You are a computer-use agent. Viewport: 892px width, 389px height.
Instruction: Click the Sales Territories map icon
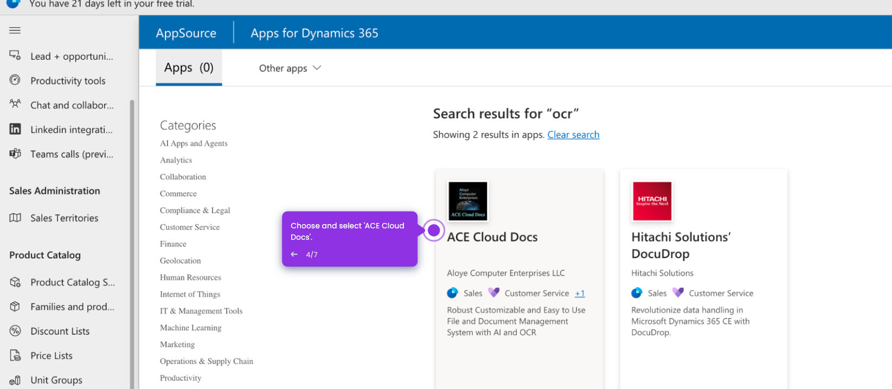[x=15, y=218]
